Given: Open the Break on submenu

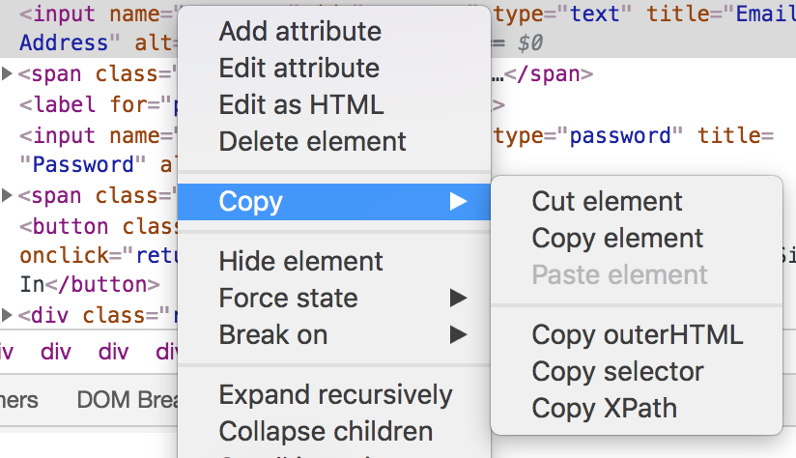Looking at the screenshot, I should click(x=333, y=335).
